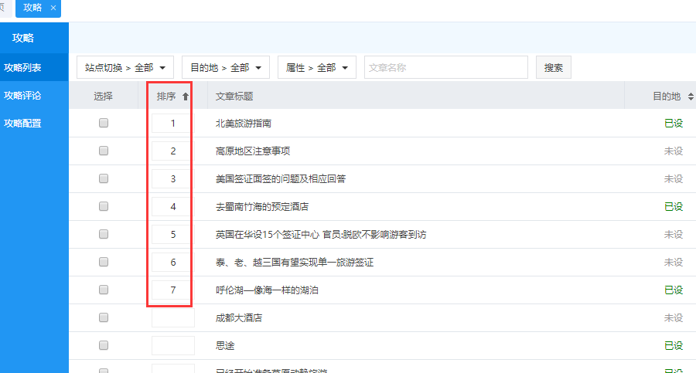Open 攻略列表 in the sidebar
696x373 pixels.
(x=22, y=68)
